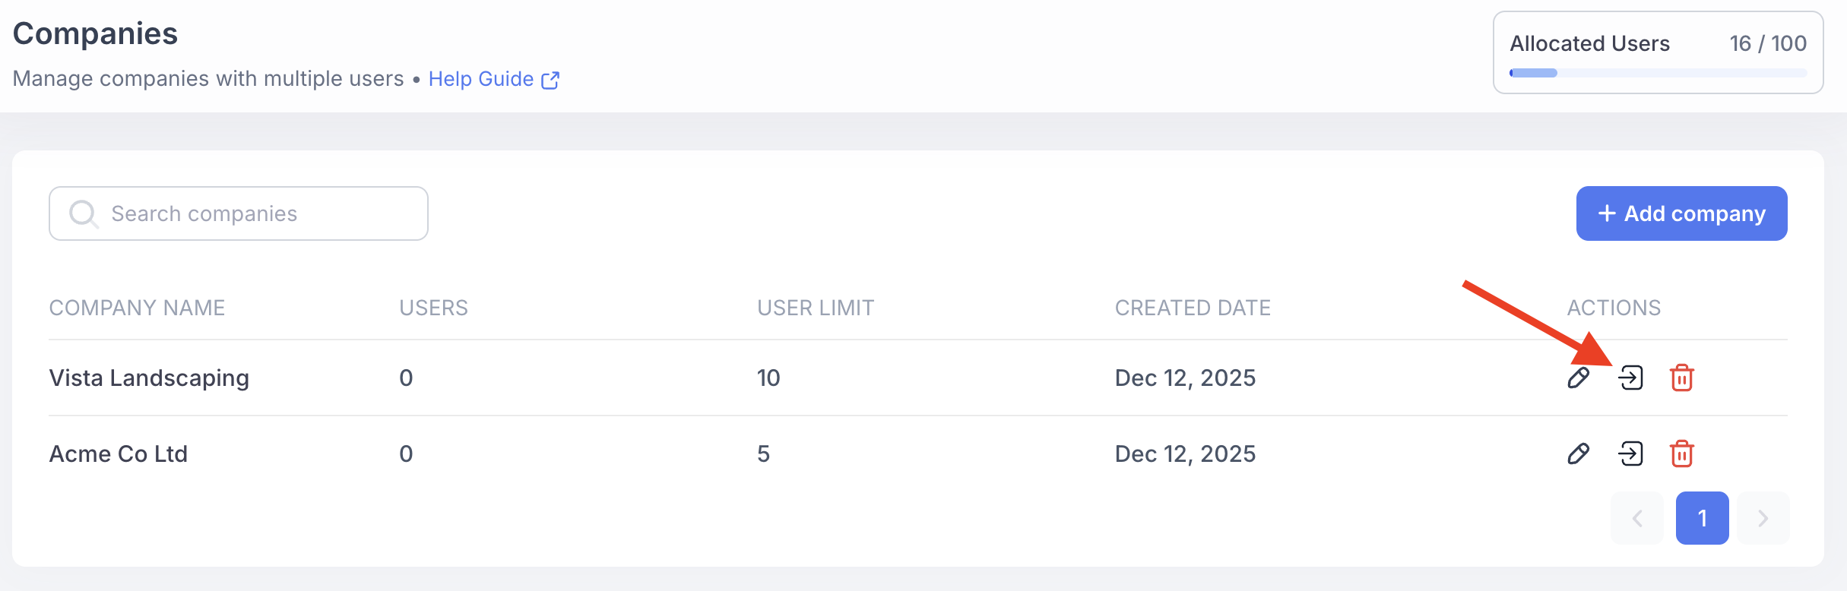Log in to Vista Landscaping company
Image resolution: width=1847 pixels, height=591 pixels.
(1630, 378)
